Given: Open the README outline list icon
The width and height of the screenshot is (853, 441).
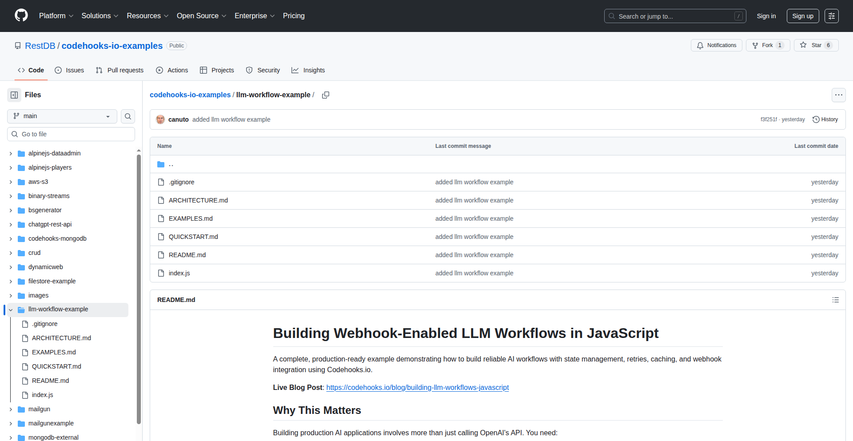Looking at the screenshot, I should pyautogui.click(x=836, y=300).
